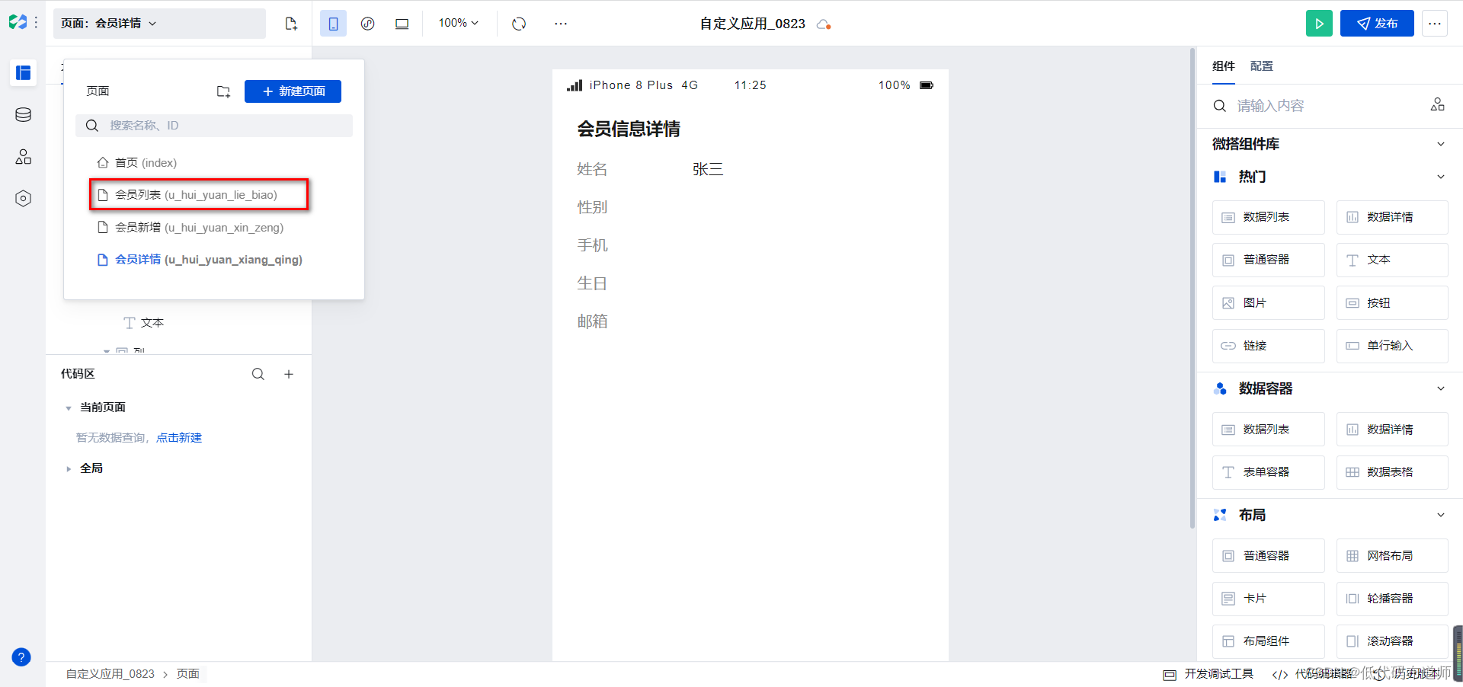Viewport: 1463px width, 687px height.
Task: Focus the page search field 搜索名称、ID
Action: tap(214, 126)
